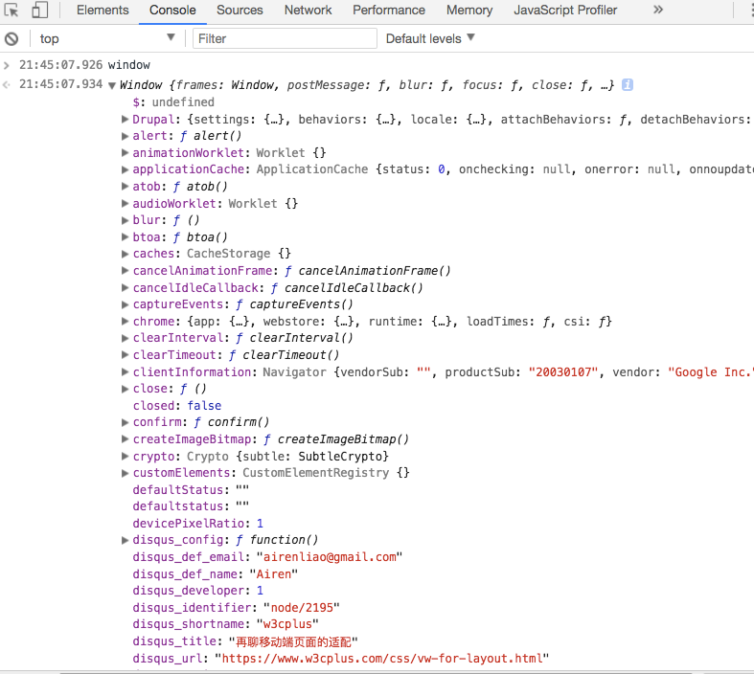Expand the btoa function entry

point(125,236)
